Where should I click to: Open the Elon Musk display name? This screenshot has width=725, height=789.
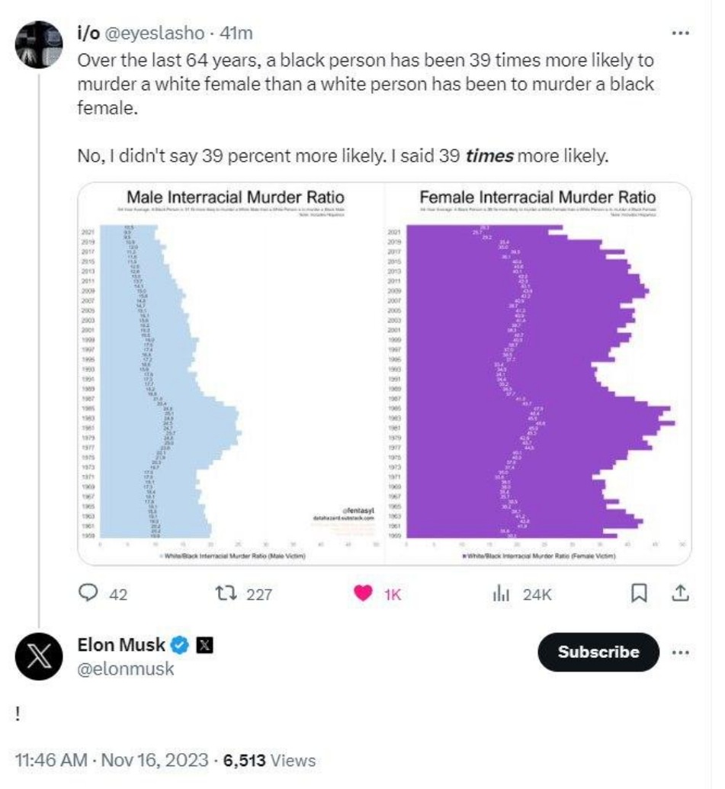pyautogui.click(x=121, y=645)
